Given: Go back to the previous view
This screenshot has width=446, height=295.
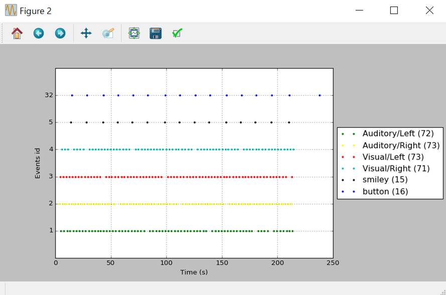Looking at the screenshot, I should click(x=39, y=34).
